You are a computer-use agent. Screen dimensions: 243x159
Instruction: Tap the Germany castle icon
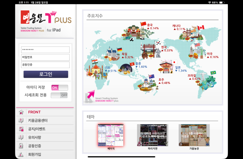tap(113, 54)
